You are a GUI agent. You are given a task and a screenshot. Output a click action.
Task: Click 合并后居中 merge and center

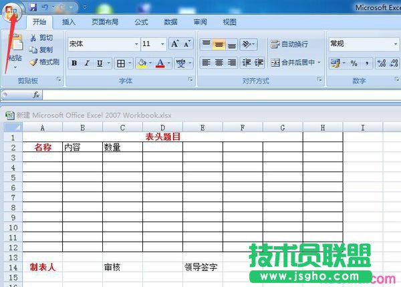pos(292,63)
